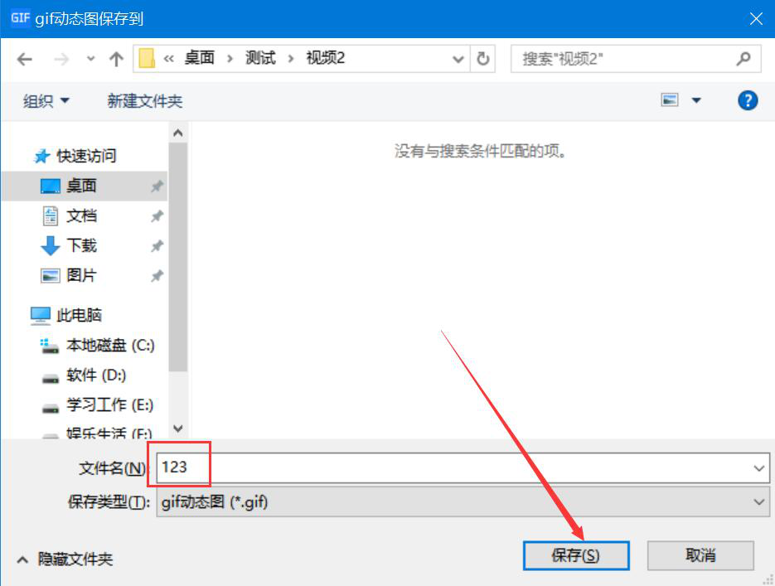The height and width of the screenshot is (586, 775).
Task: Select 下载 in the navigation pane
Action: pyautogui.click(x=81, y=245)
